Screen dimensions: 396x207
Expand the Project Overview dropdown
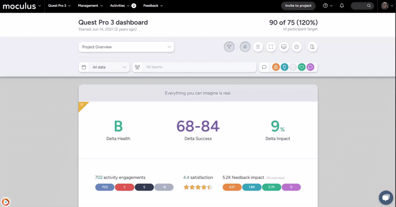(126, 47)
